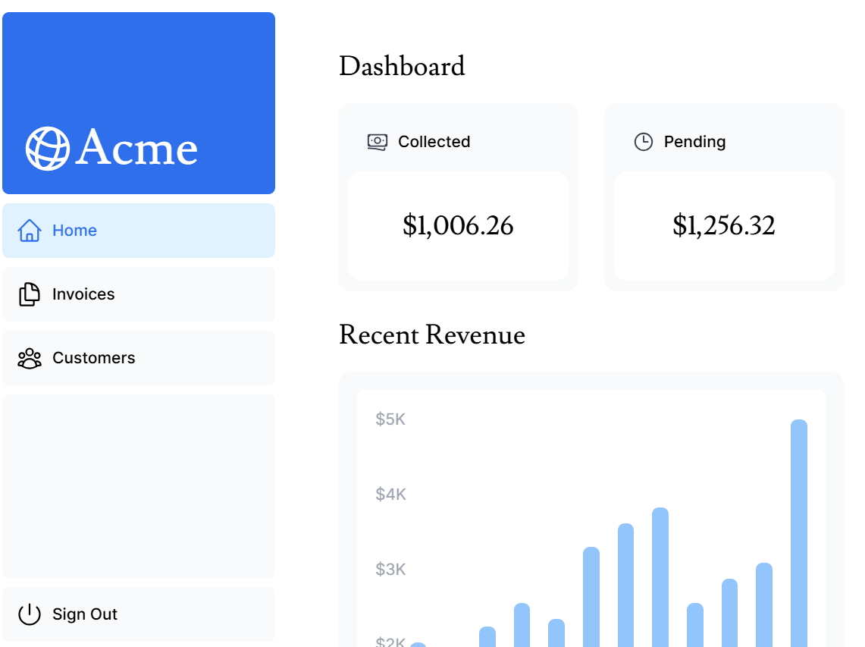Select the Pending amount $1,256.32
Viewport: 865px width, 647px height.
point(724,226)
